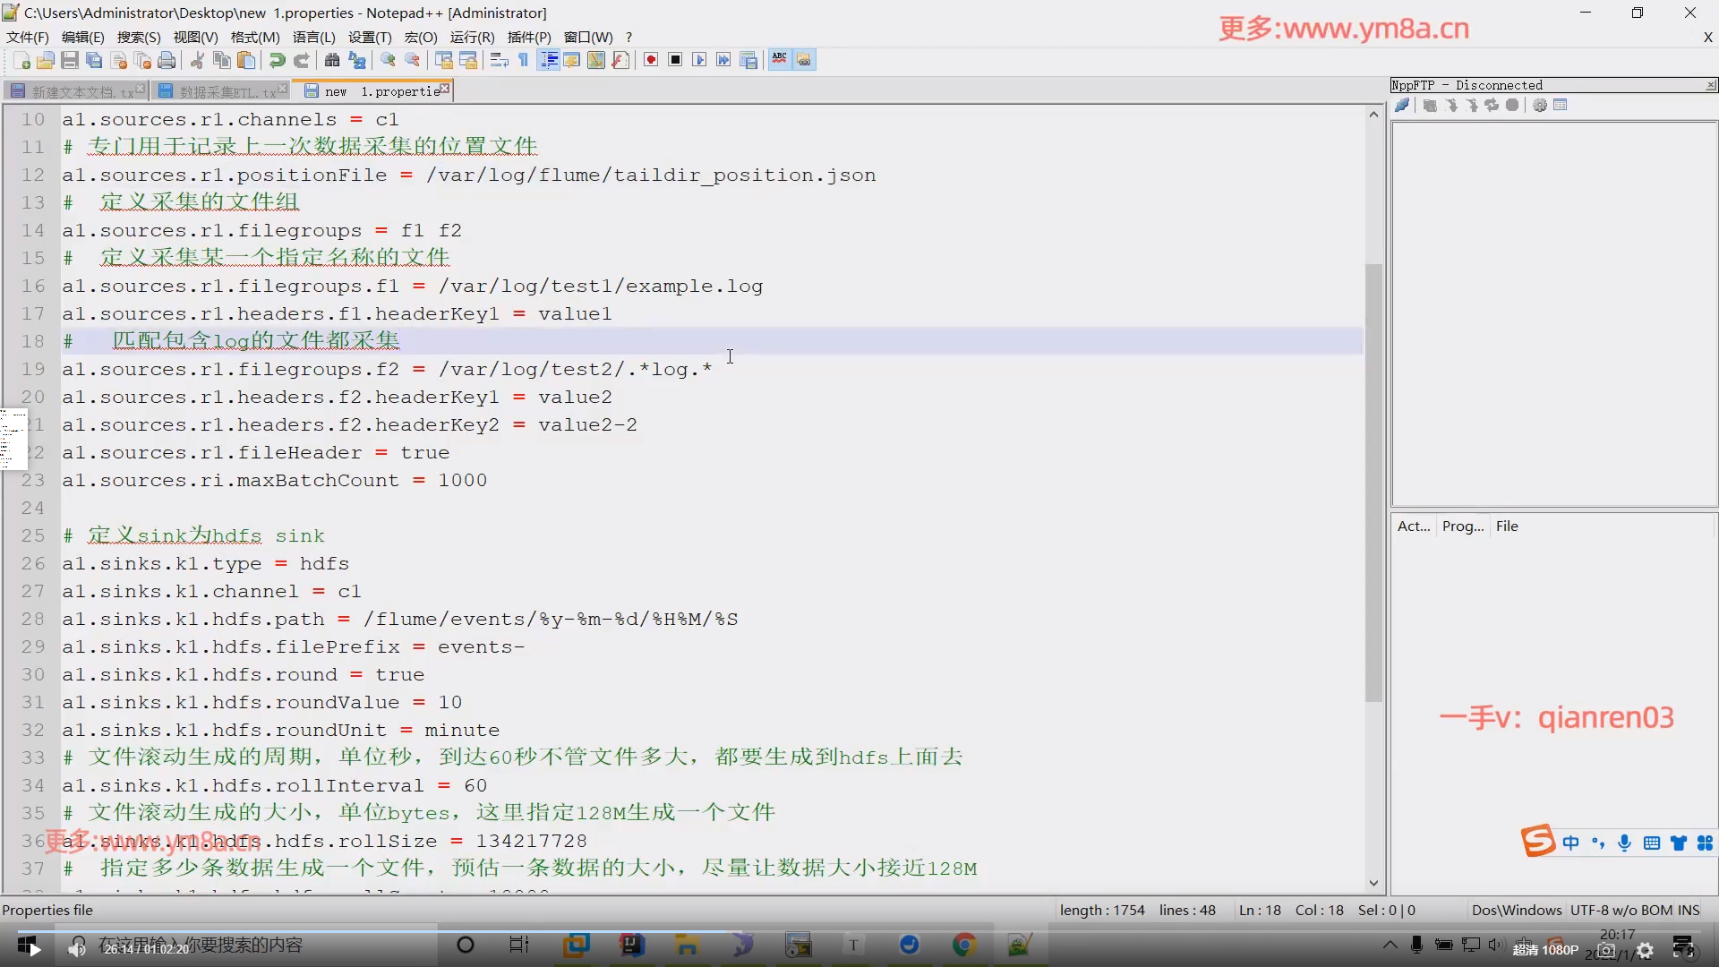Toggle spell check ABC button
This screenshot has height=967, width=1719.
tap(780, 60)
